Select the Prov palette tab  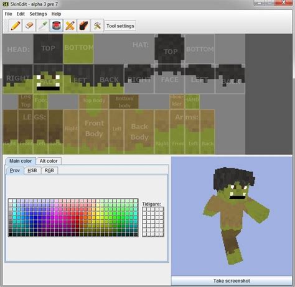pos(15,170)
